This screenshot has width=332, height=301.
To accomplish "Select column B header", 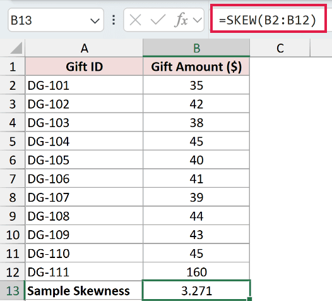I will tap(196, 48).
